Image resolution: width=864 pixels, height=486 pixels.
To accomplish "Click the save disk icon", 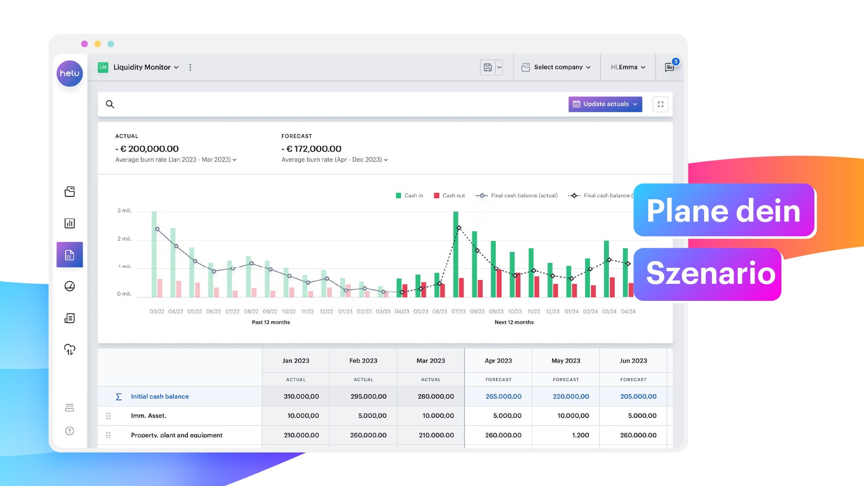I will pos(487,68).
